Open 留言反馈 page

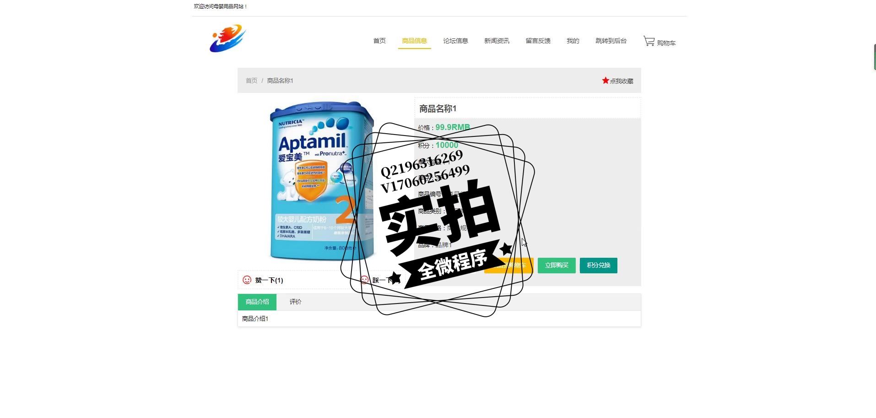(x=538, y=41)
